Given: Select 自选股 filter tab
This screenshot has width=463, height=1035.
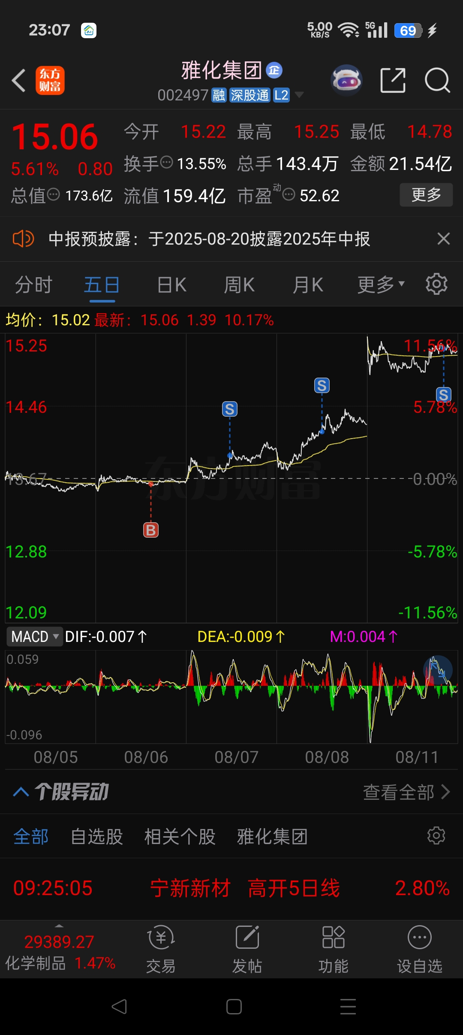Looking at the screenshot, I should 97,837.
